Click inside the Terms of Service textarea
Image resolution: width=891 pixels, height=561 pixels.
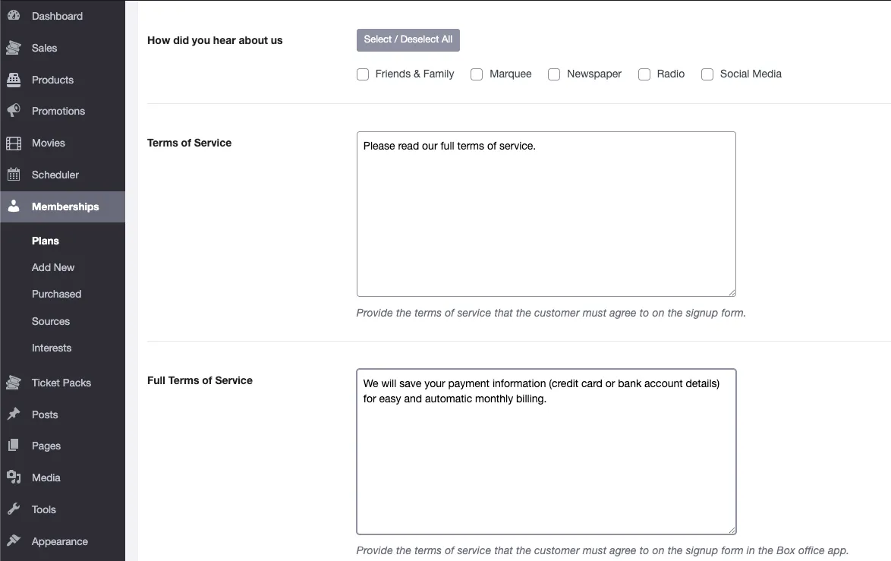[546, 214]
